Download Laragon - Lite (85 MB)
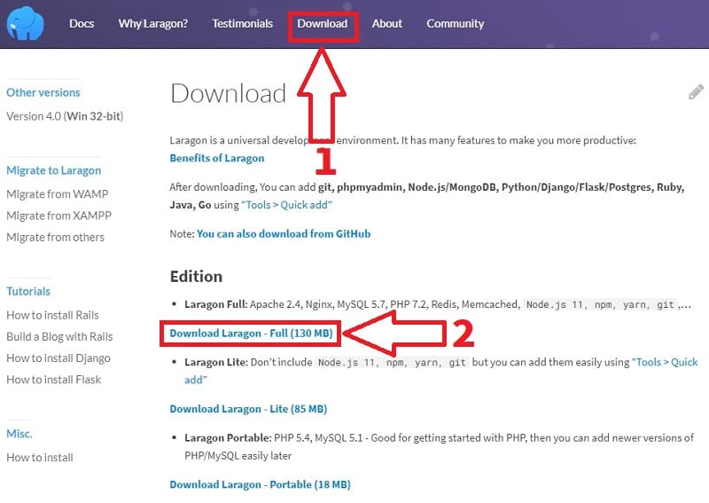 tap(248, 409)
